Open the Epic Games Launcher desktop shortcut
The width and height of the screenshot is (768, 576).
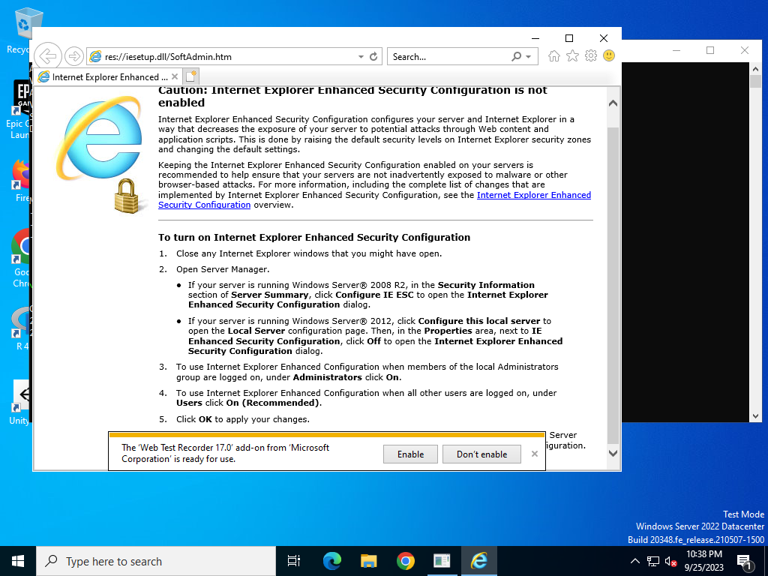(19, 110)
